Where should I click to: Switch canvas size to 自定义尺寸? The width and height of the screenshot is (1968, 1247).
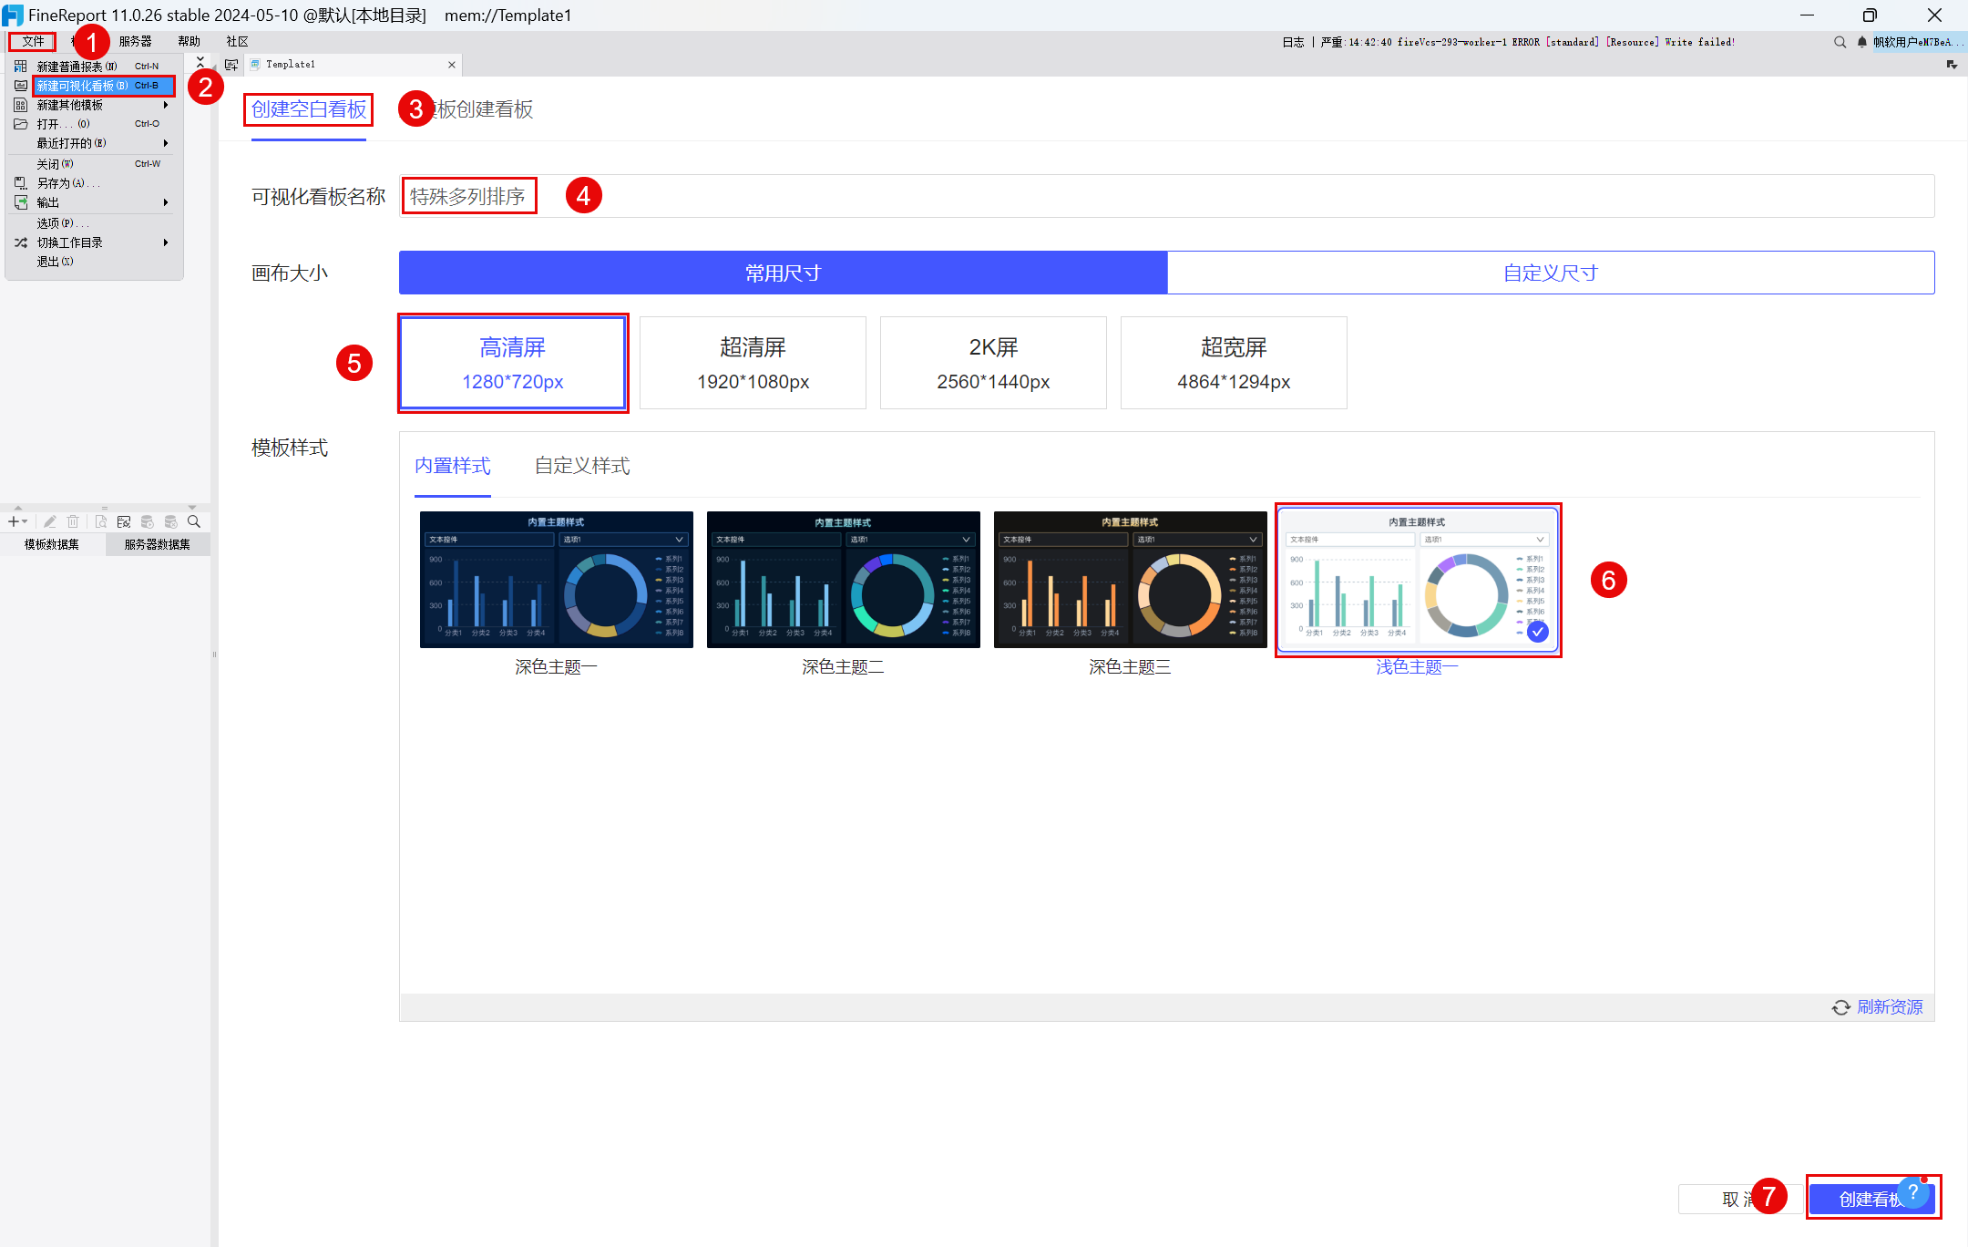[1551, 273]
